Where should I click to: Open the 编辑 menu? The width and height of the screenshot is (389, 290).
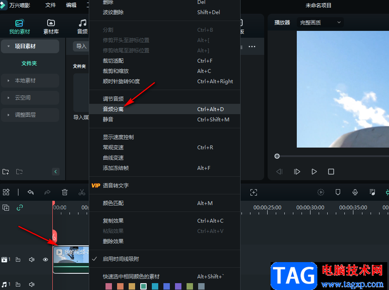pyautogui.click(x=71, y=5)
